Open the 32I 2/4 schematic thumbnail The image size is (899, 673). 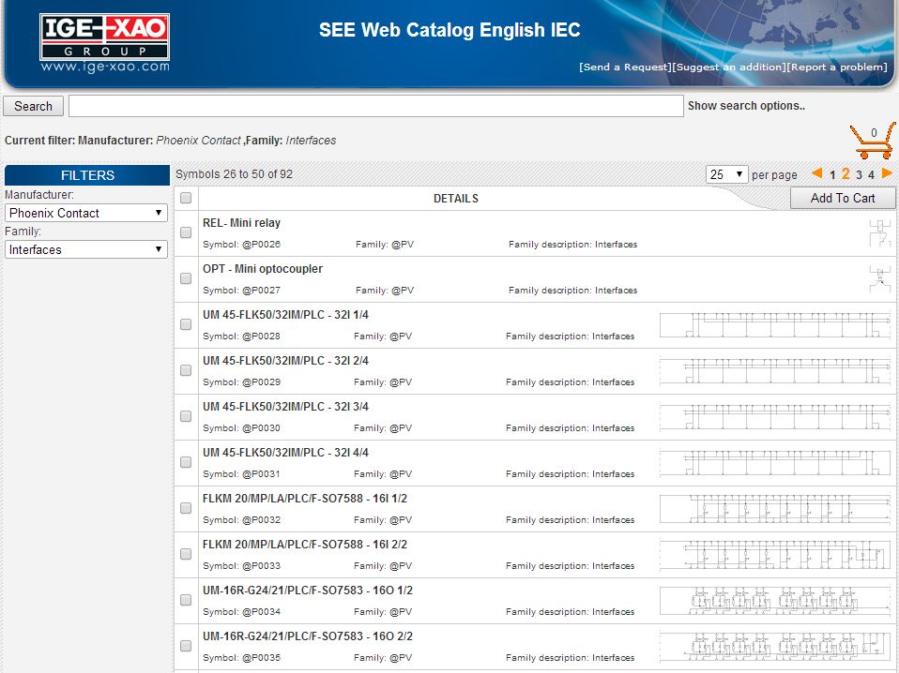click(775, 370)
